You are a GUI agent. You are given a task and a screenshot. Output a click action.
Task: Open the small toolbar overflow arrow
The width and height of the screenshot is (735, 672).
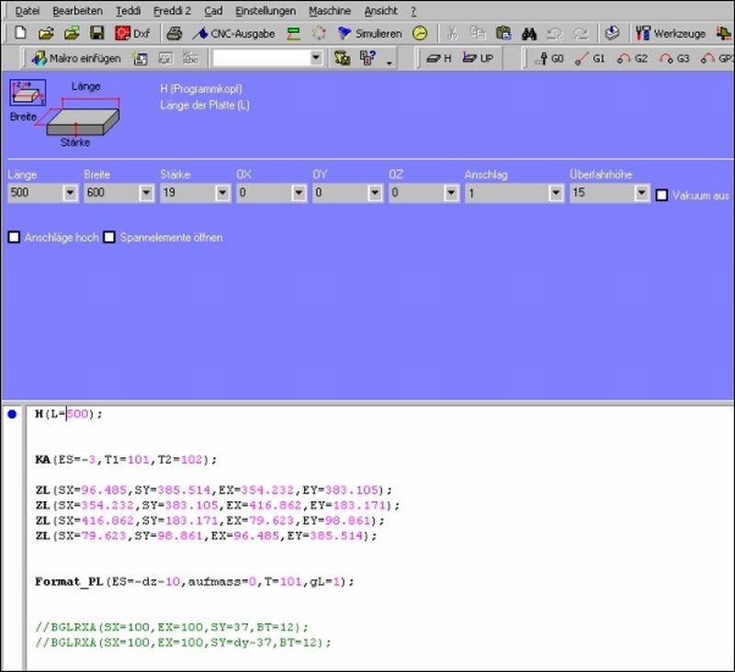tap(389, 62)
